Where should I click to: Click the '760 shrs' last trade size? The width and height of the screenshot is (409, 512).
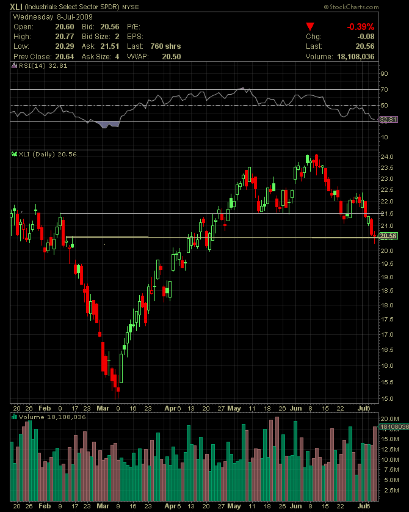[x=165, y=46]
